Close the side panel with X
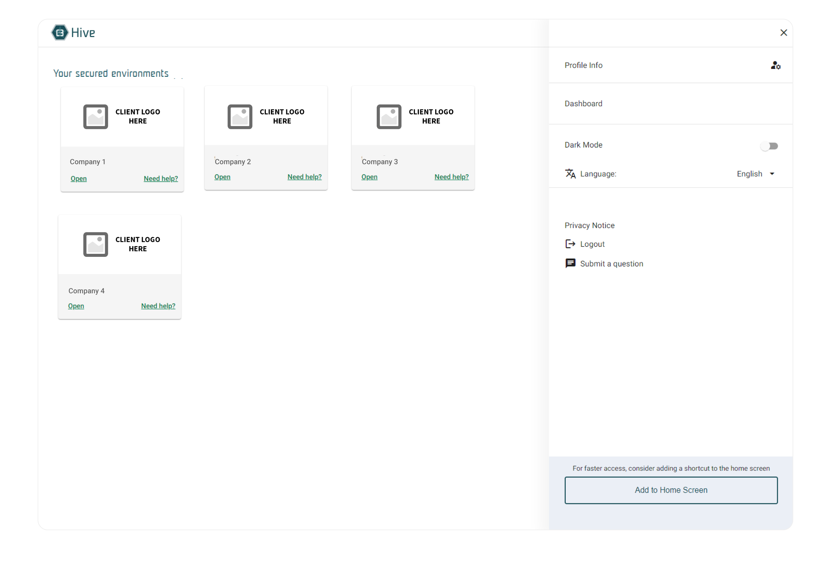The image size is (830, 572). [784, 32]
